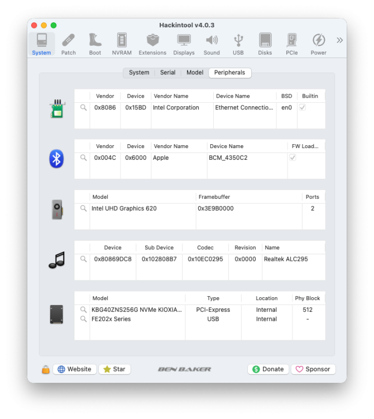This screenshot has width=374, height=419.
Task: Click the Ben Baker logo
Action: pyautogui.click(x=184, y=369)
